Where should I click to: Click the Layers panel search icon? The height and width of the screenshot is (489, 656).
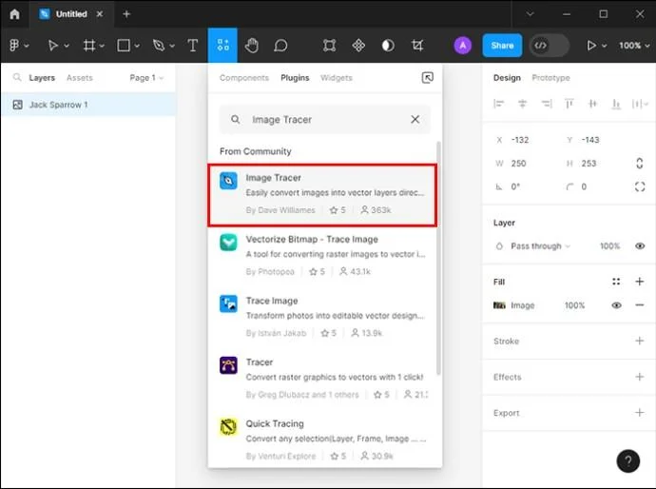[x=17, y=77]
